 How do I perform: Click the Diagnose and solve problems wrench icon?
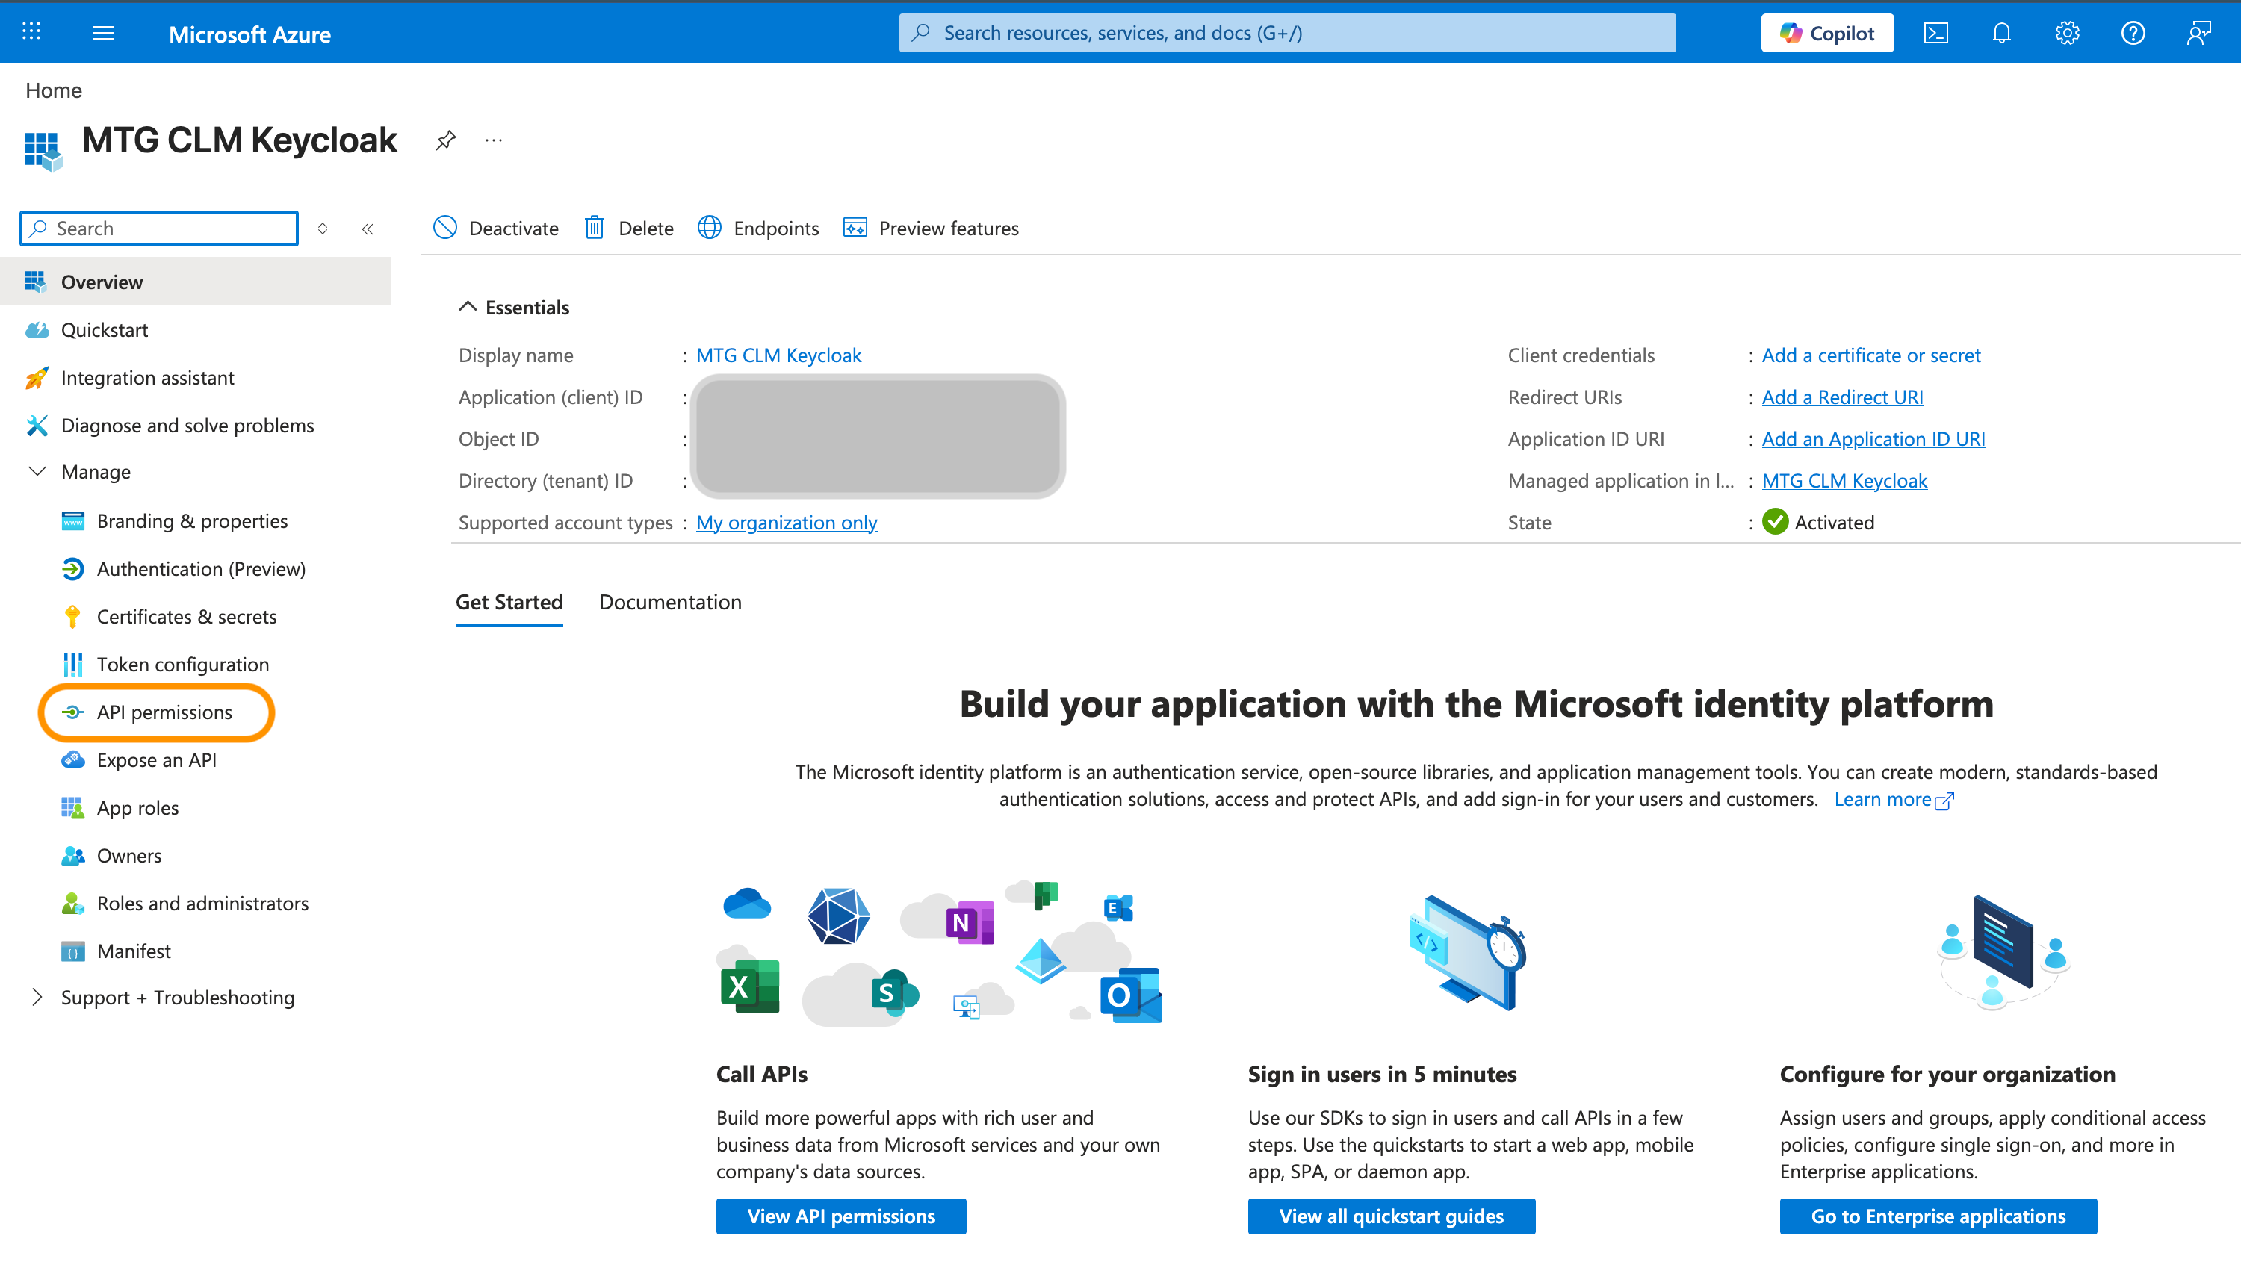(37, 426)
